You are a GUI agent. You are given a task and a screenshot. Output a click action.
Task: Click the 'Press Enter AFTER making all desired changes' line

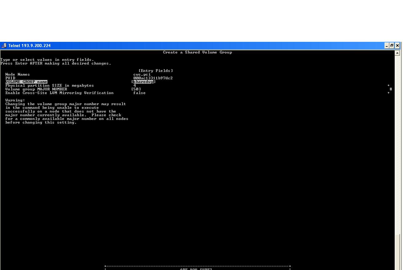56,63
